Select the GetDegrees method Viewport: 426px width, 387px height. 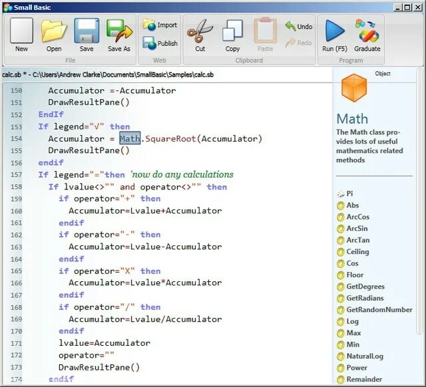tap(361, 287)
